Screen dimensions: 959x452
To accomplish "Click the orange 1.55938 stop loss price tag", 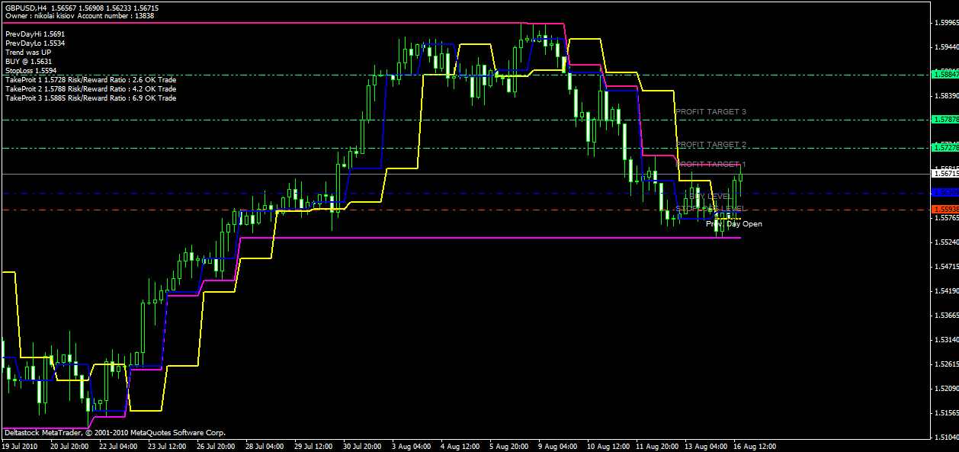I will tap(945, 209).
